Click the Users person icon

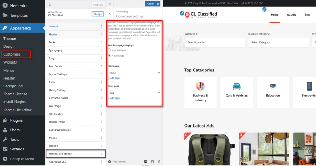point(5,130)
